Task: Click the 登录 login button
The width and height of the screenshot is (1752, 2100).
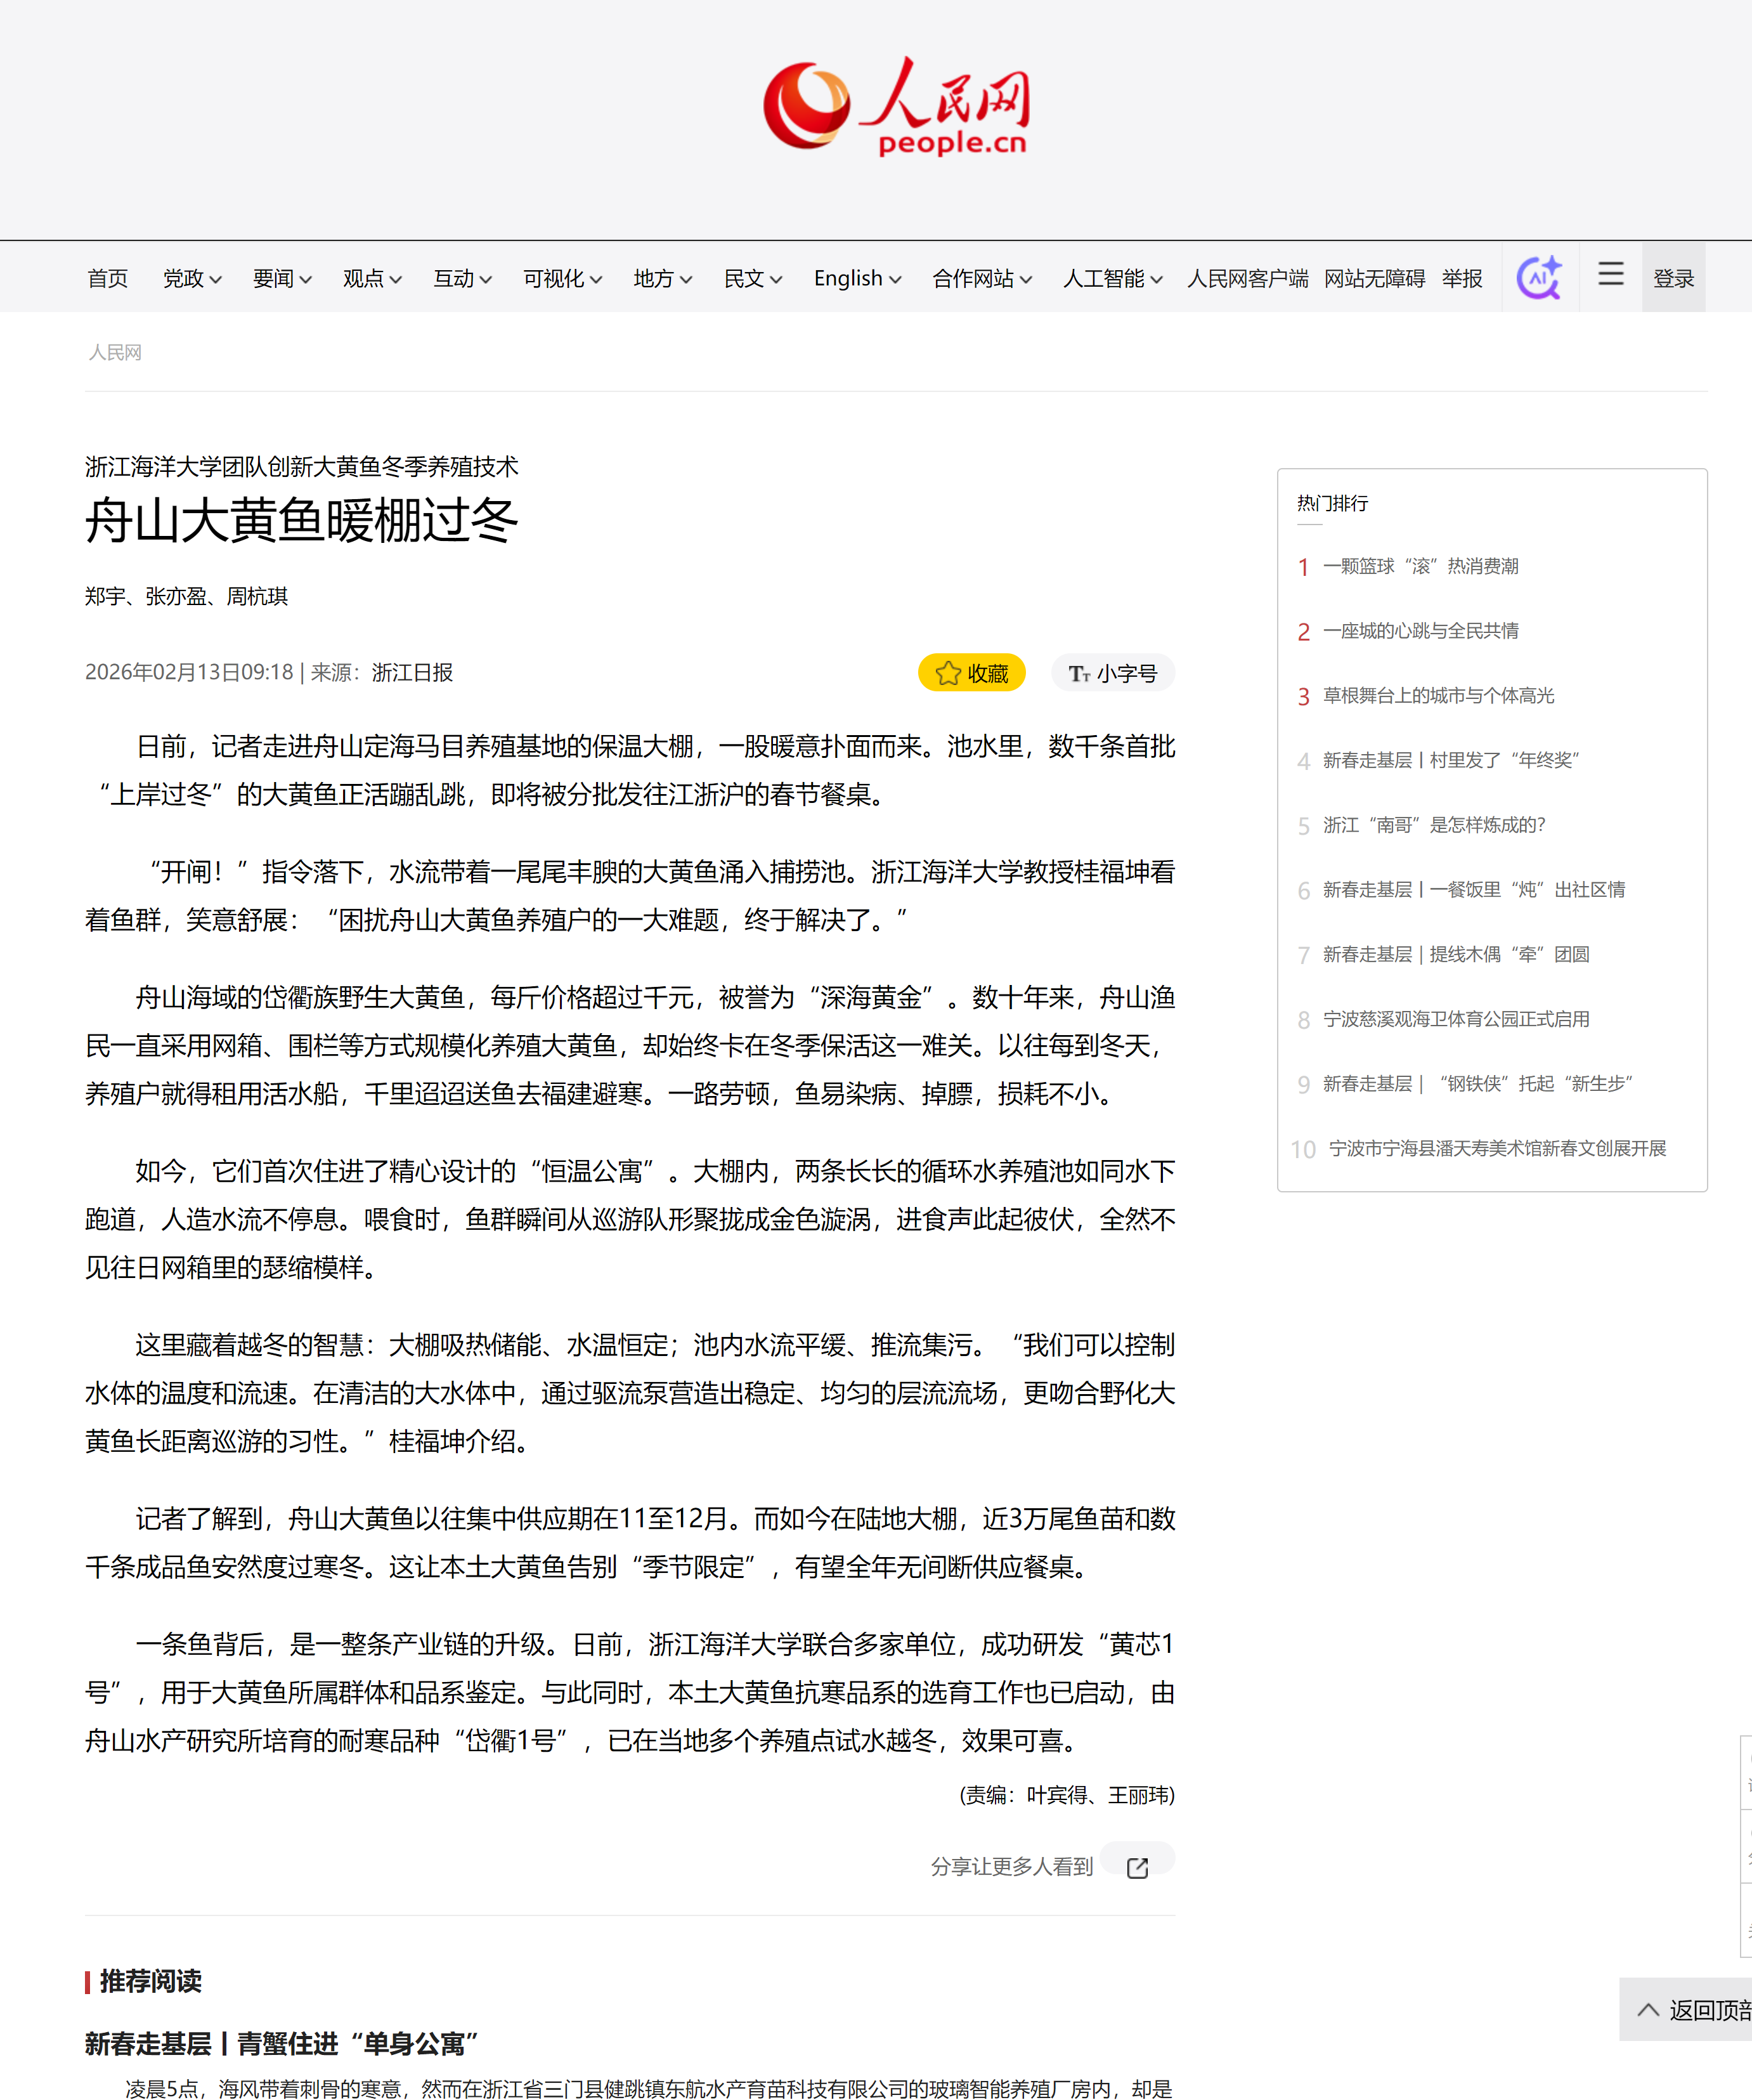Action: click(1673, 277)
